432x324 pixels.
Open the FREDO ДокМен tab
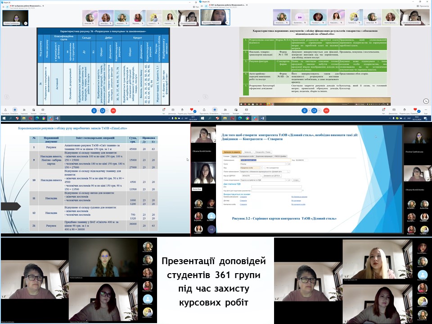click(x=280, y=156)
